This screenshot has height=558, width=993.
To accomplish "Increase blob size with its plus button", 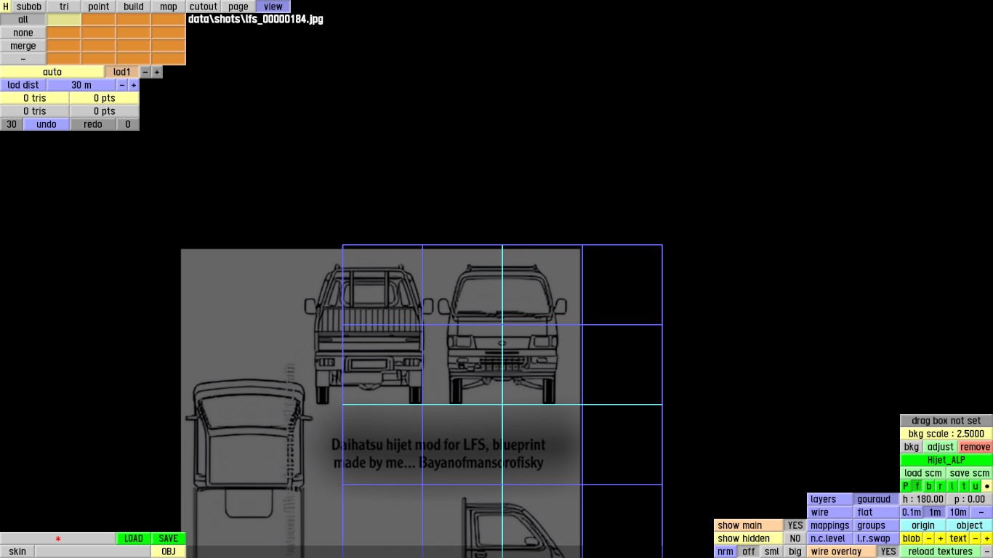I will (x=941, y=538).
